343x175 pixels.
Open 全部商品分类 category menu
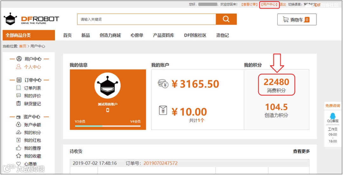[x=29, y=35]
